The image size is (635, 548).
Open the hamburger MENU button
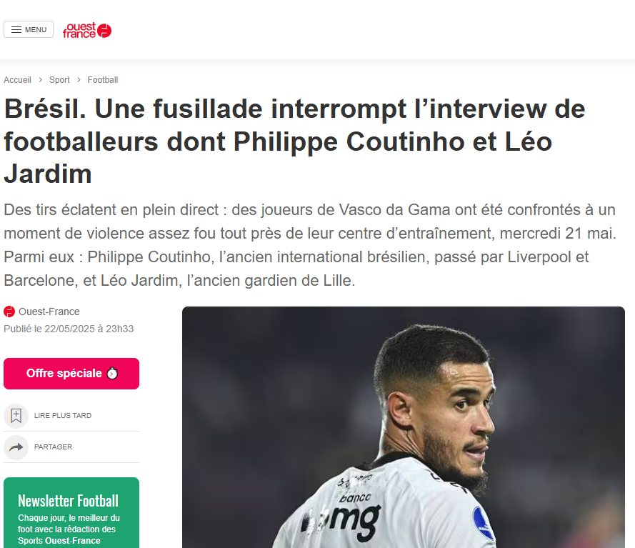click(29, 29)
